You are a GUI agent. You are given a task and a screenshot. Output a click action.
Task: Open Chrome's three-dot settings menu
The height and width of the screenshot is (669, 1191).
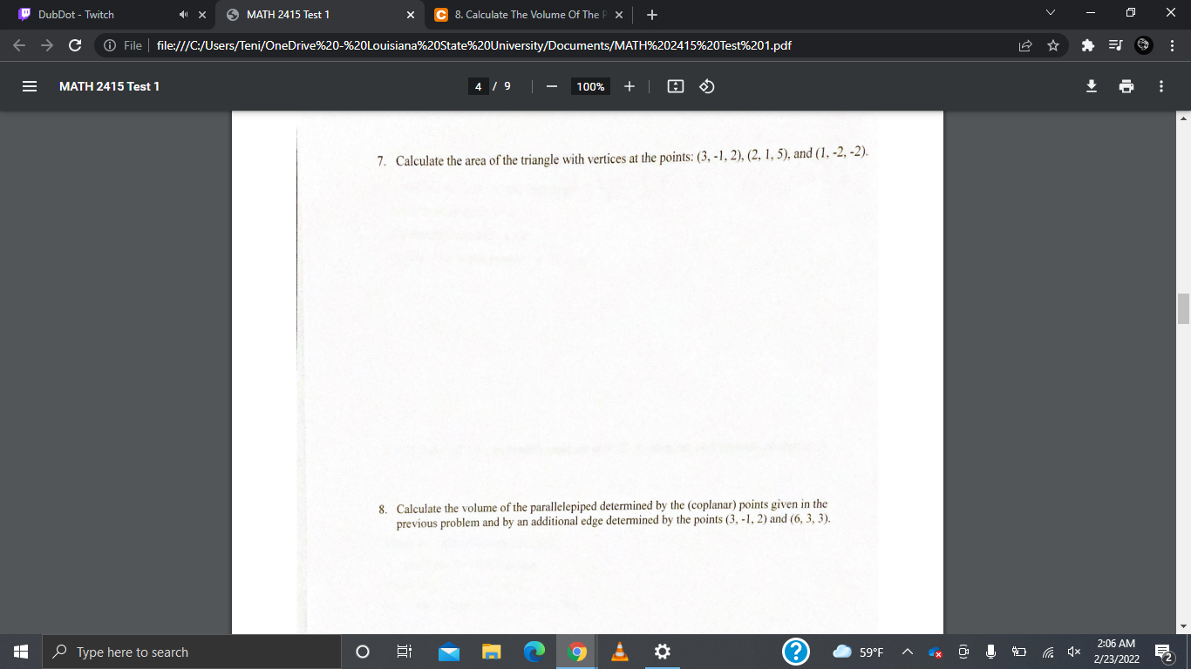click(1172, 45)
